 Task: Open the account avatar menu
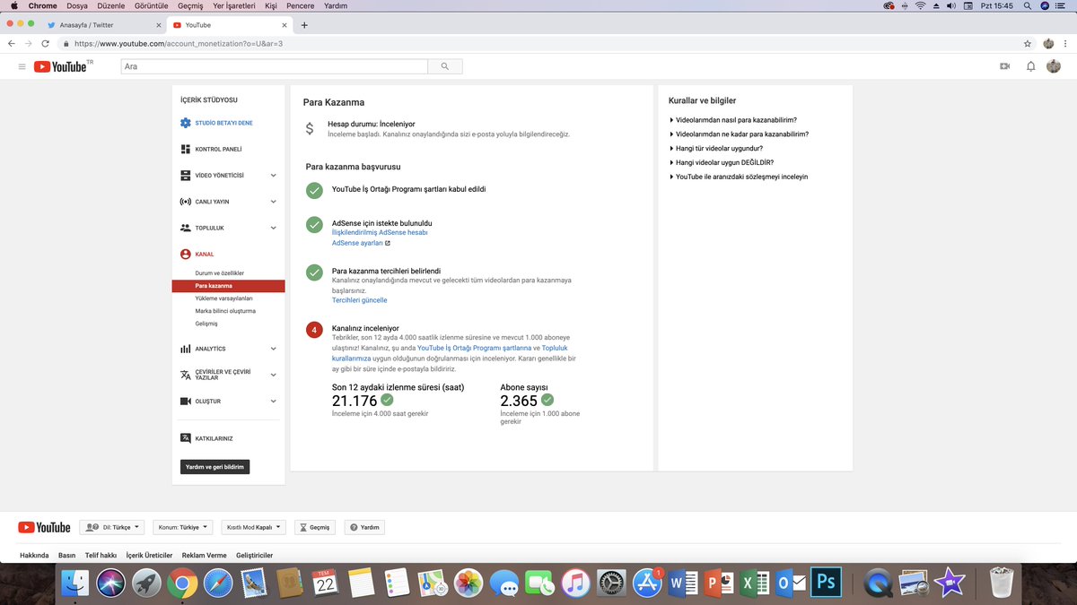pyautogui.click(x=1055, y=66)
